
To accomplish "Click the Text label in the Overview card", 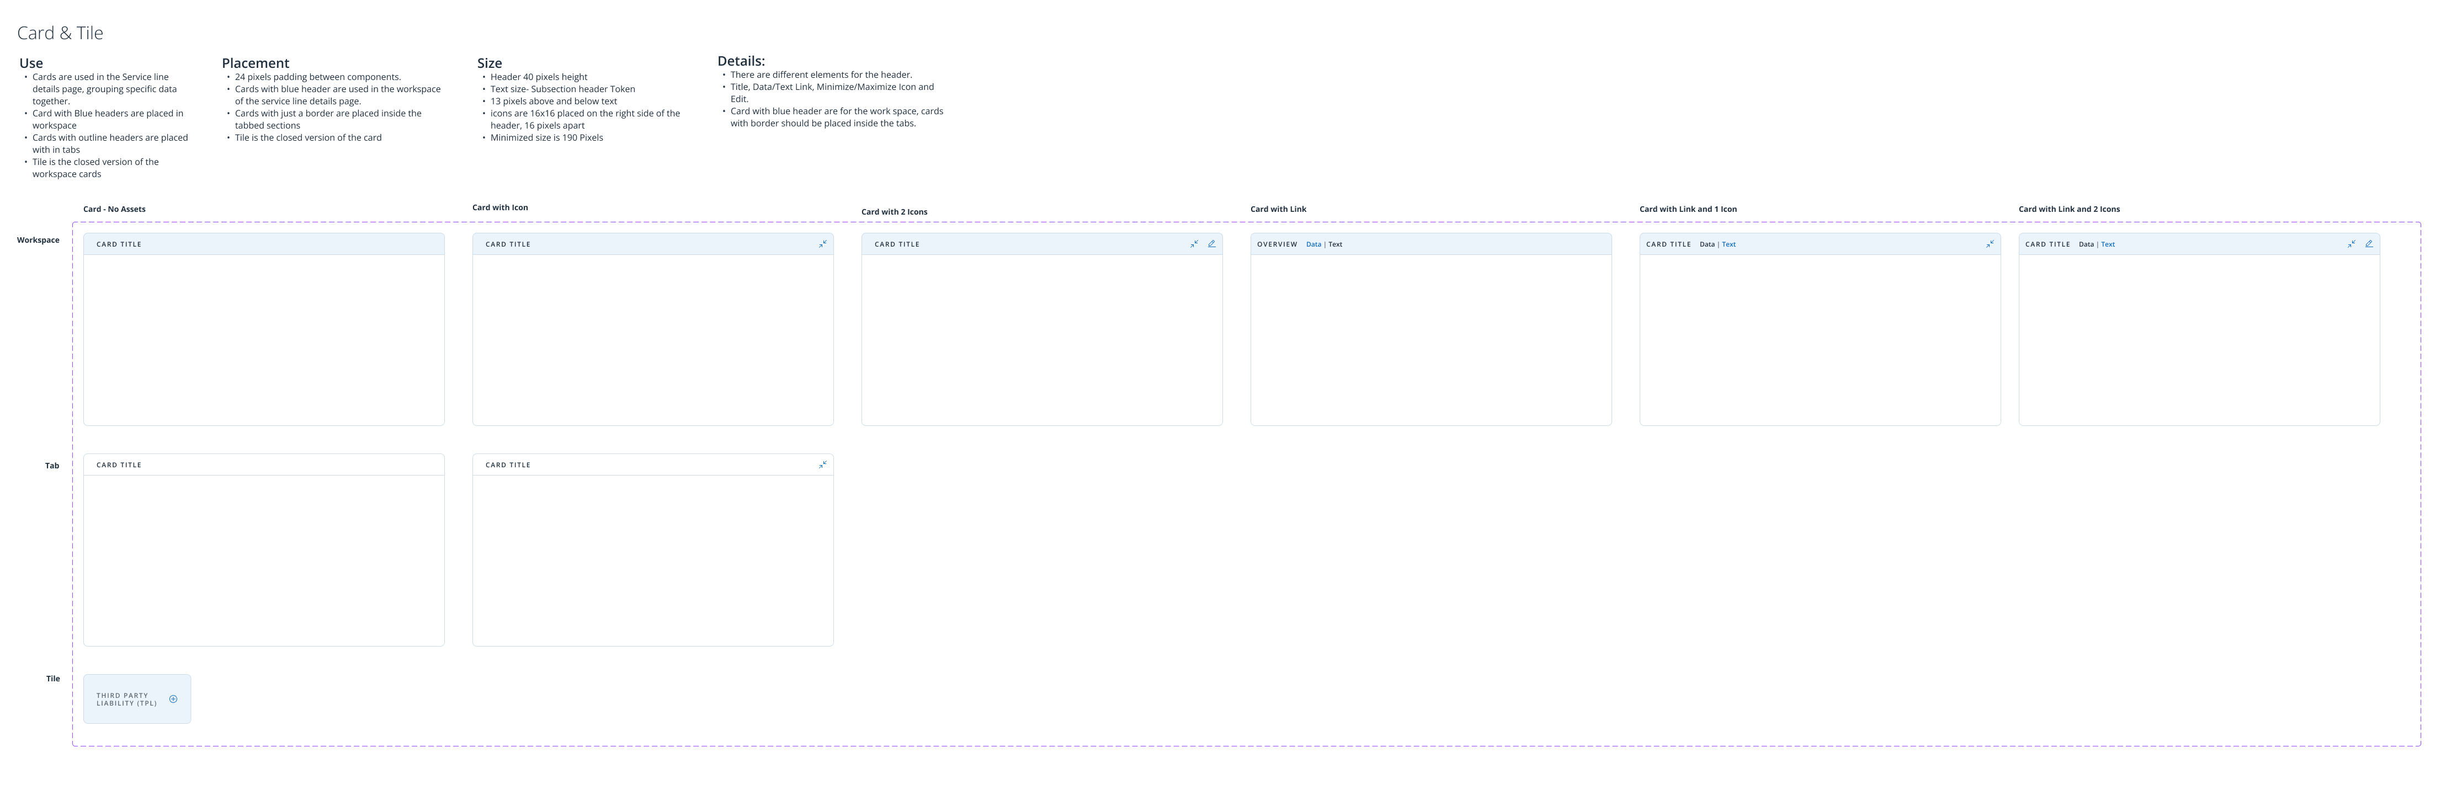I will [x=1335, y=244].
